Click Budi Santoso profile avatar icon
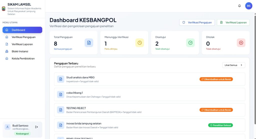This screenshot has width=256, height=139. pyautogui.click(x=7, y=127)
